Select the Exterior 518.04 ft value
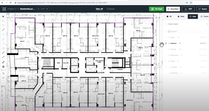 [203, 43]
